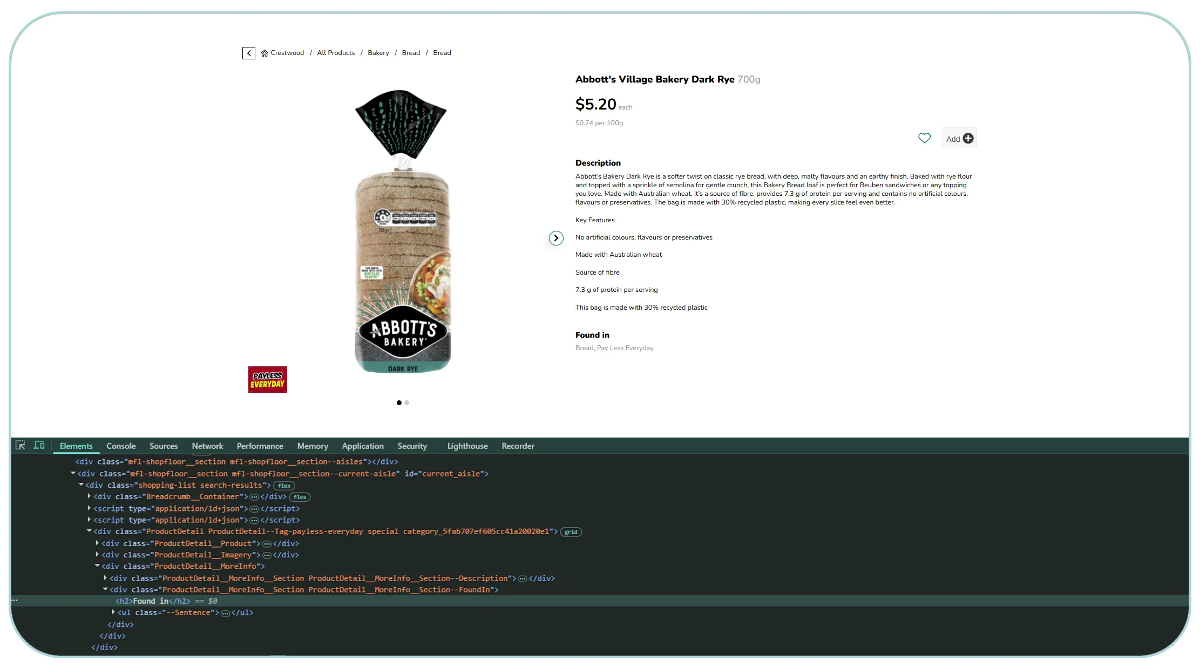This screenshot has height=669, width=1200.
Task: Expand the MoreInfo Section--Description div
Action: pos(105,578)
